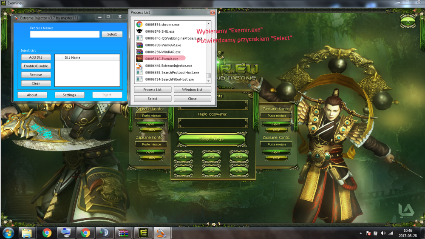Click upper-right Puste miejsce account slot

pyautogui.click(x=277, y=116)
